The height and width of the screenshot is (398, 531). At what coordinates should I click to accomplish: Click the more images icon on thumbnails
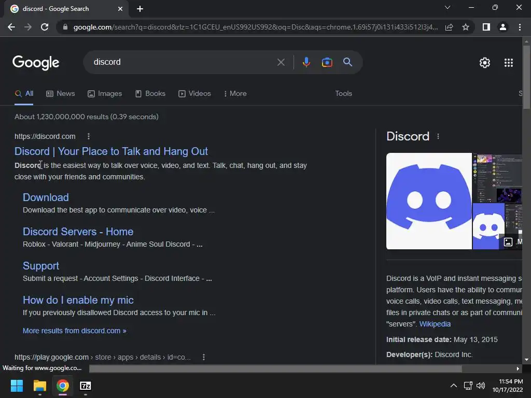pos(508,241)
